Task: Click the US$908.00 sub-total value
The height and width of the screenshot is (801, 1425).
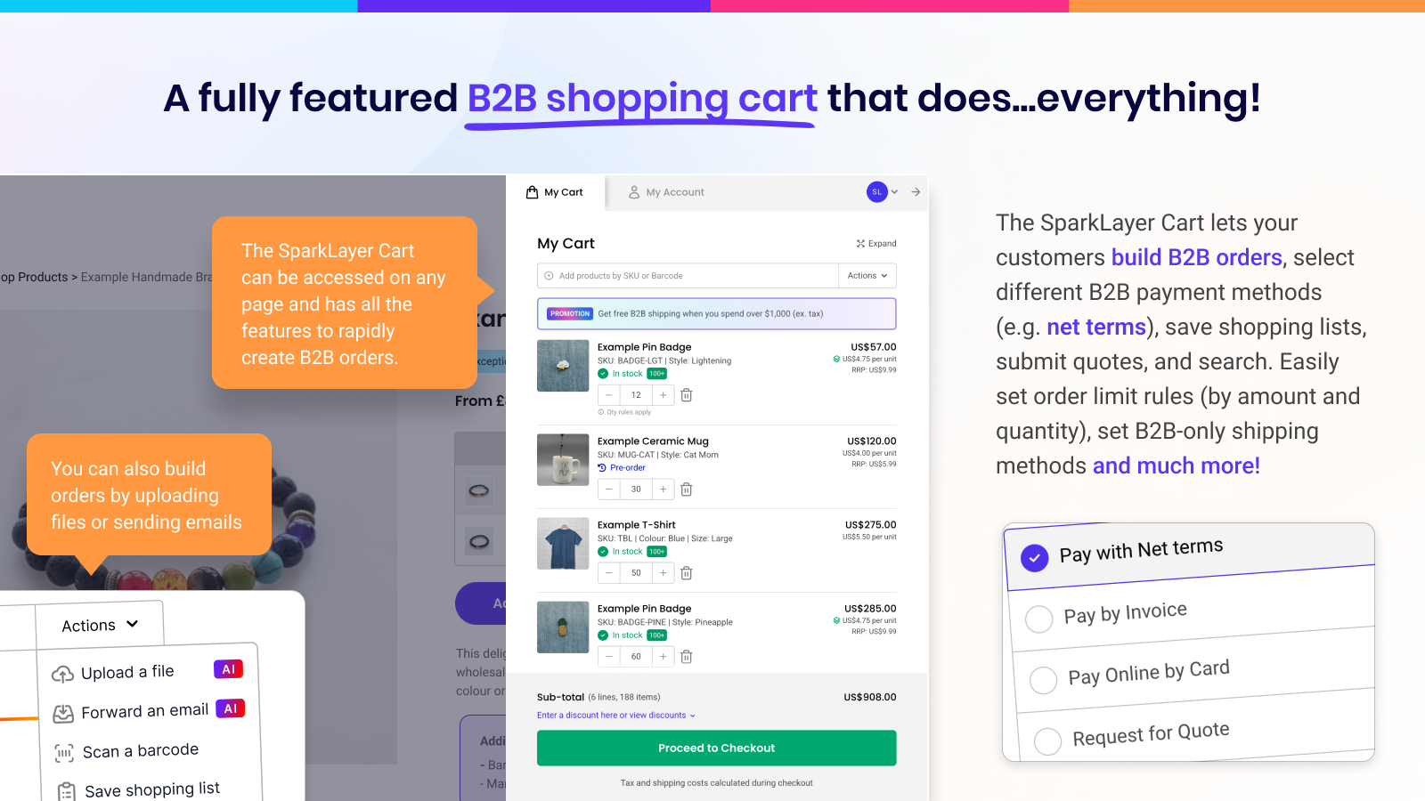Action: click(870, 697)
